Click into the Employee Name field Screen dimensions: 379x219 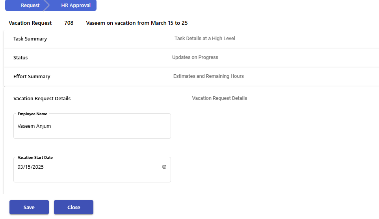[x=92, y=126]
